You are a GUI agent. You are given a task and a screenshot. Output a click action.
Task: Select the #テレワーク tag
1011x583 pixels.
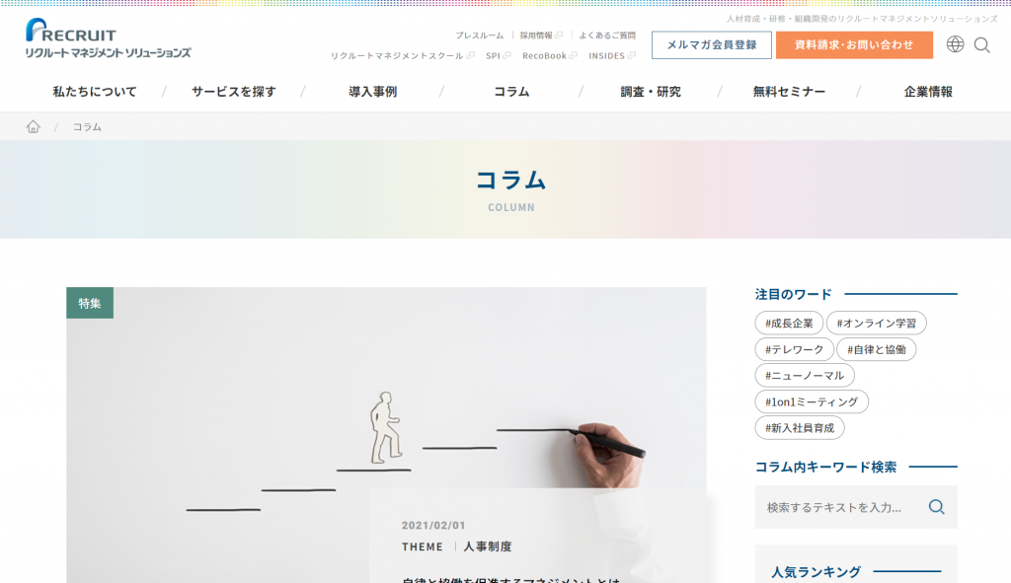tap(794, 349)
